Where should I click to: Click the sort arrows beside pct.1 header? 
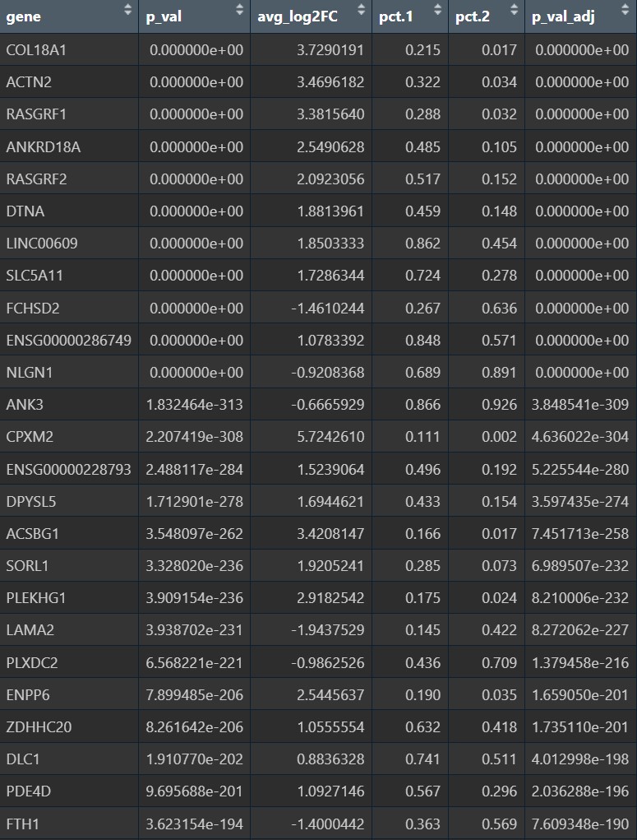coord(437,10)
